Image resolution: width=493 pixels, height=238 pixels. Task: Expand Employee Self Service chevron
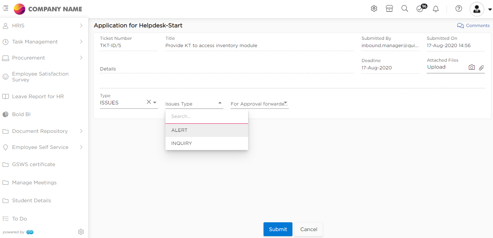click(81, 147)
